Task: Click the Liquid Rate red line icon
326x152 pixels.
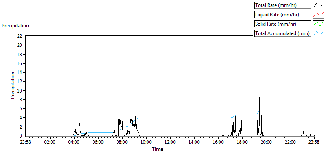Action: [319, 15]
